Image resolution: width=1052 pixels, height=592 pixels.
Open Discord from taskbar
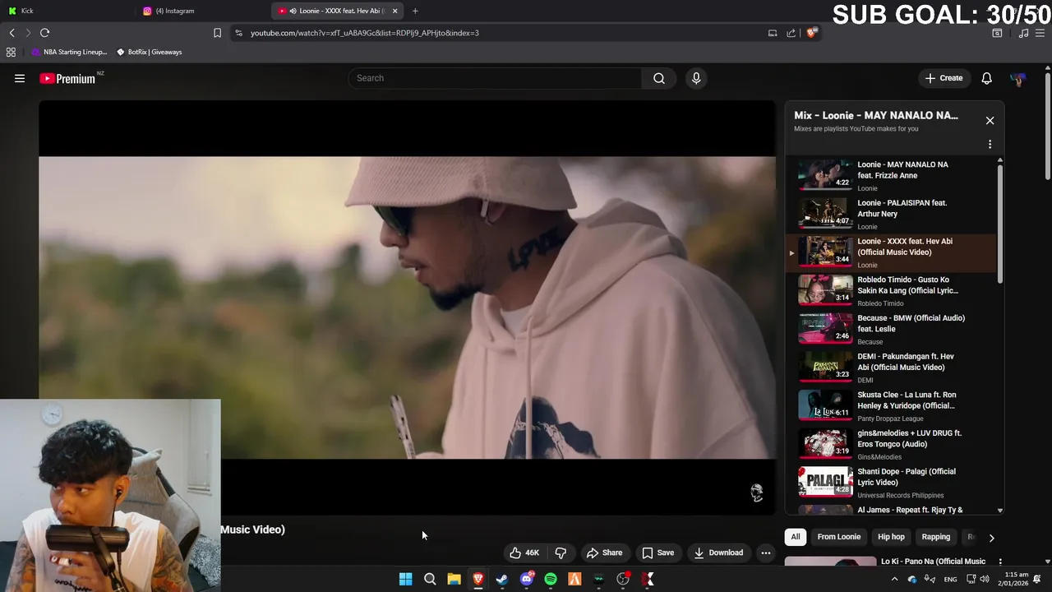coord(527,580)
